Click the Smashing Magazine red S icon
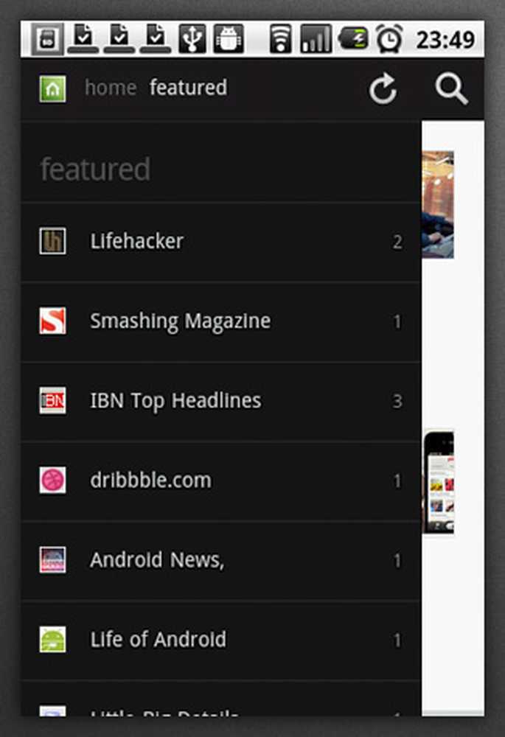The image size is (505, 737). pos(52,321)
